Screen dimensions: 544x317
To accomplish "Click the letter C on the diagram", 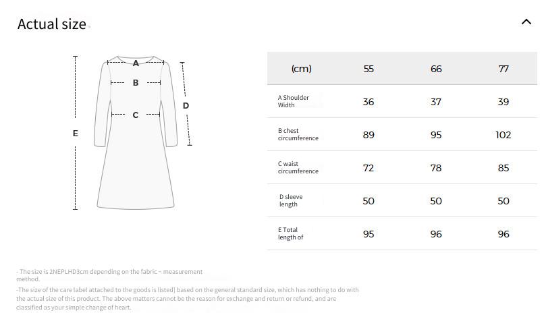I will pyautogui.click(x=135, y=115).
